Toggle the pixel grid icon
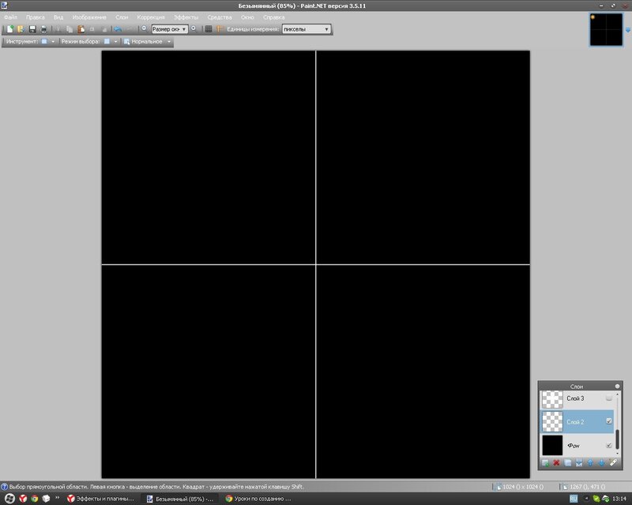Image resolution: width=632 pixels, height=505 pixels. coord(208,29)
